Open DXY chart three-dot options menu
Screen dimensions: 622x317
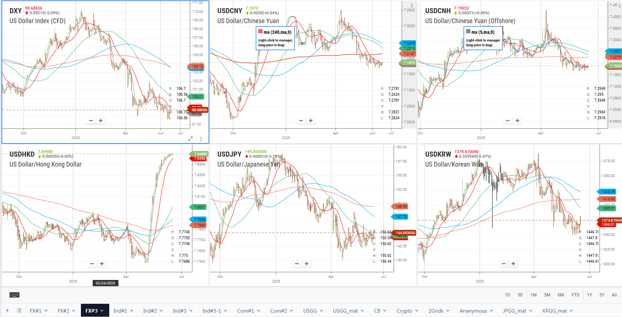click(201, 139)
